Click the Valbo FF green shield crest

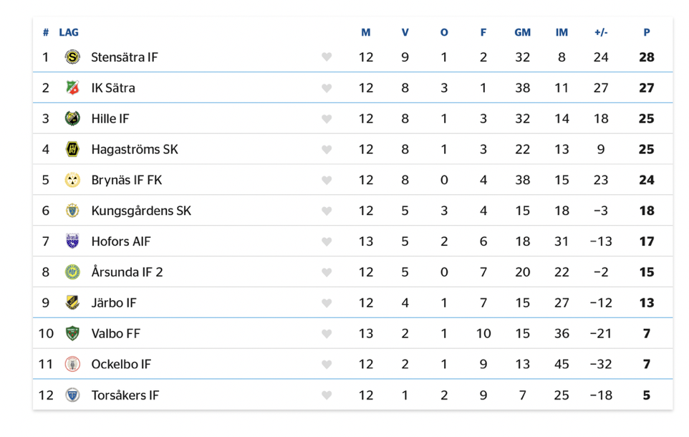(72, 334)
